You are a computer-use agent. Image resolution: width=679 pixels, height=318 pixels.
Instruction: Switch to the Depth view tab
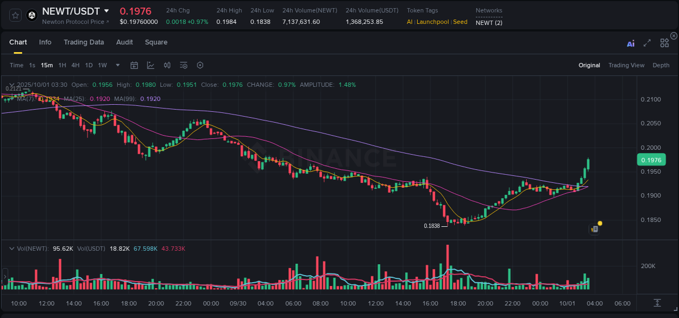tap(661, 65)
